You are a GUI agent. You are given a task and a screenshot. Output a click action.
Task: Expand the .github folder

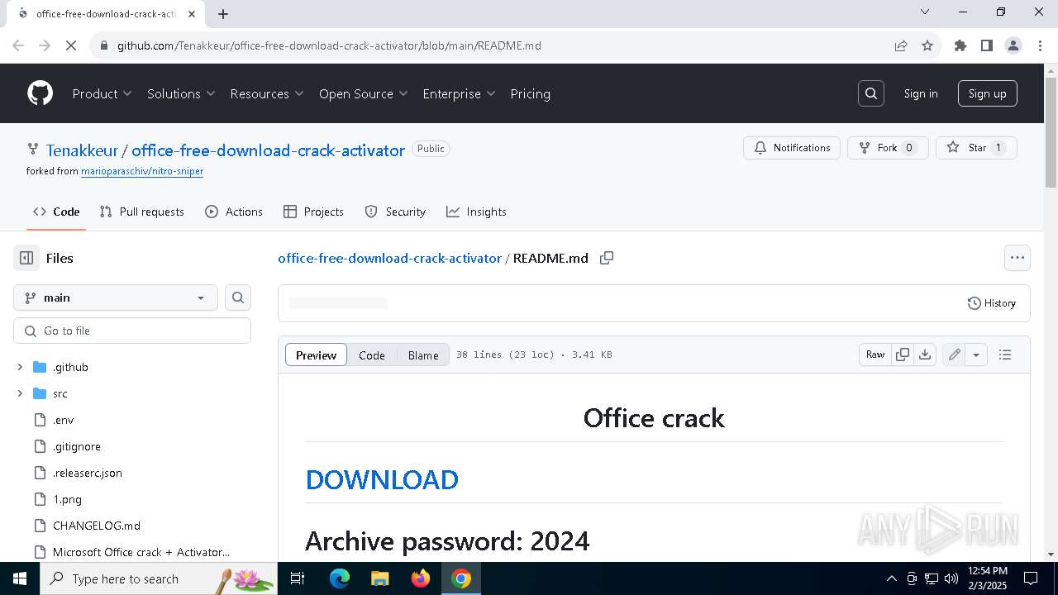coord(20,367)
